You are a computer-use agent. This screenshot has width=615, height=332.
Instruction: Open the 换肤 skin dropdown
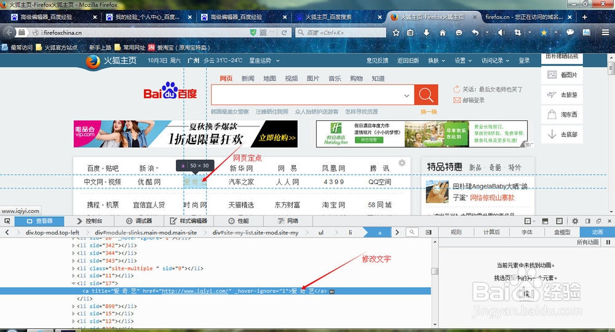[437, 61]
